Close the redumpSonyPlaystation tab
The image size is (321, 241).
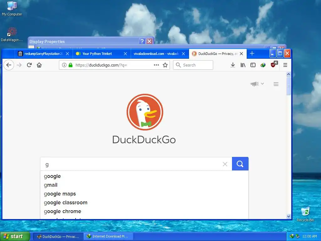tap(67, 54)
